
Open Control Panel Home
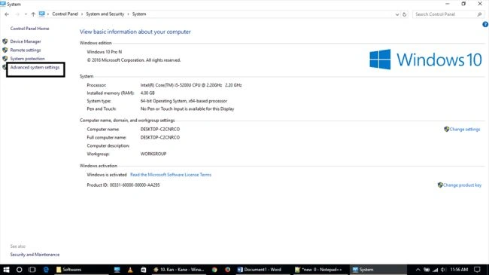[29, 29]
